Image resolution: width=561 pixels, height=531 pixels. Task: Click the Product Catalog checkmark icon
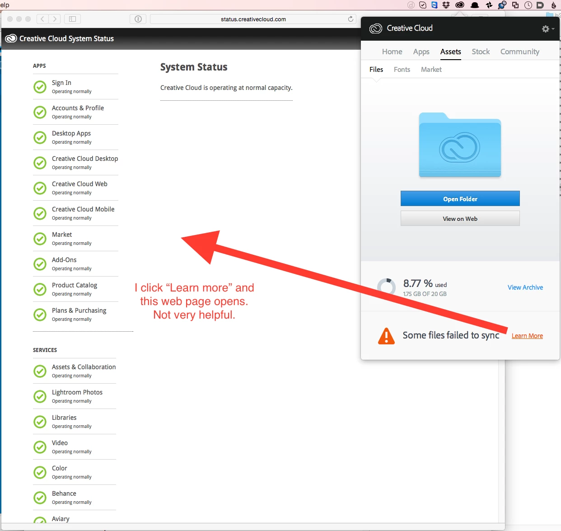[x=40, y=289]
